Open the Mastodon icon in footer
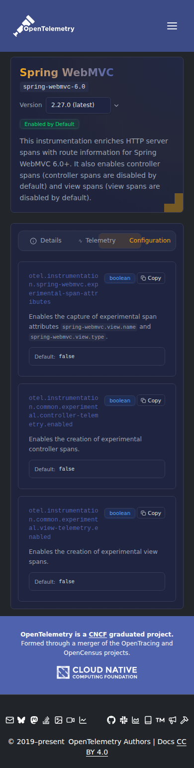Viewport: 194px width, 768px height. pos(34,720)
